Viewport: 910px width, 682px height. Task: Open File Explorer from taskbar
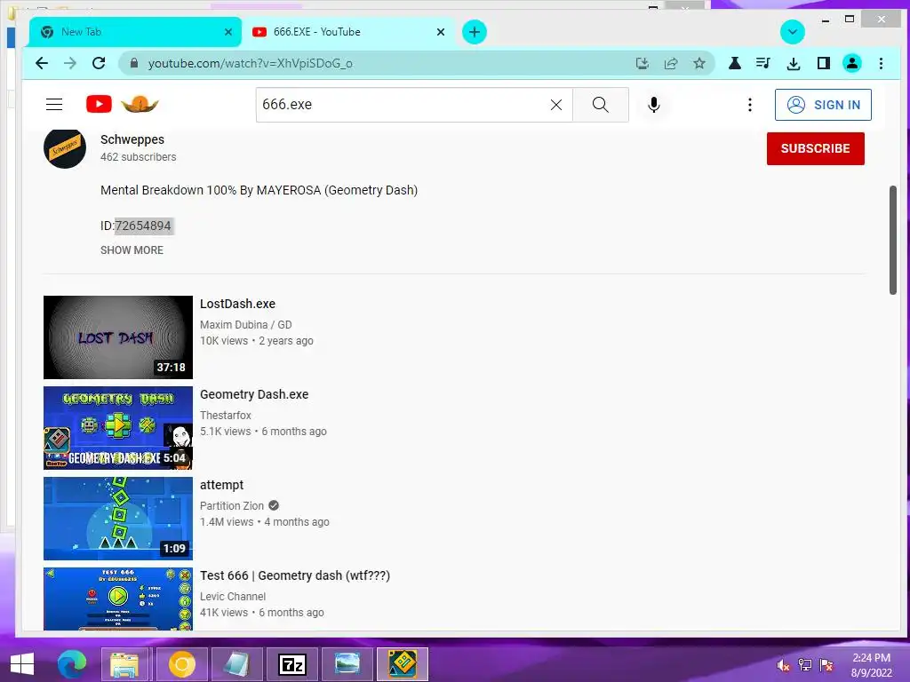124,664
